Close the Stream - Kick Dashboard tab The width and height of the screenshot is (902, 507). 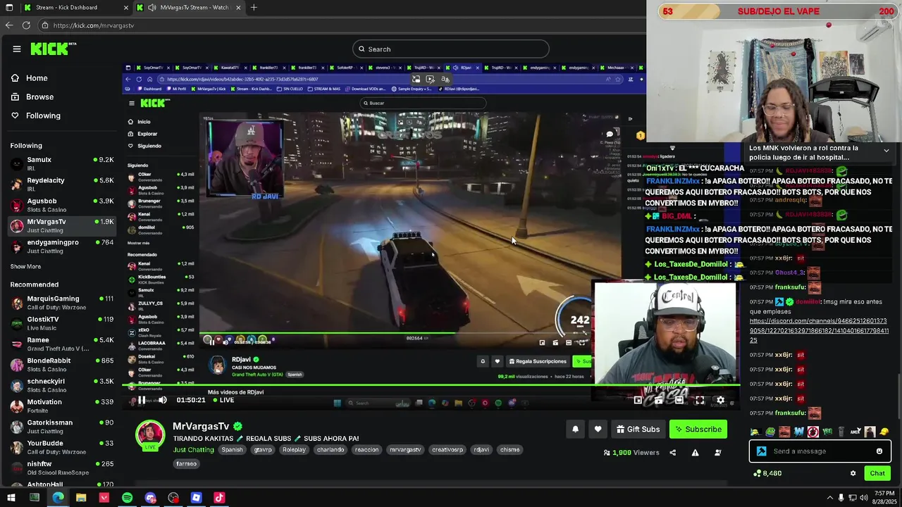126,8
